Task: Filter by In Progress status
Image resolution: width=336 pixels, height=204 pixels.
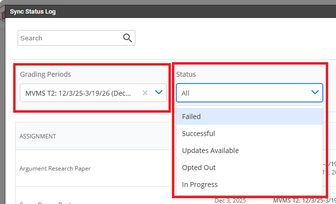Action: (x=200, y=185)
